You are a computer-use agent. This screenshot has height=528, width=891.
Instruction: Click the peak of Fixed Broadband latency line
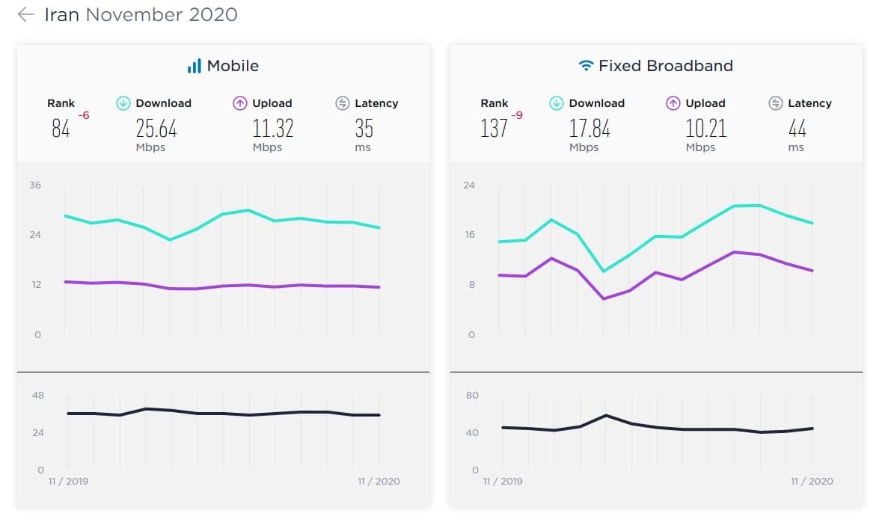coord(606,416)
